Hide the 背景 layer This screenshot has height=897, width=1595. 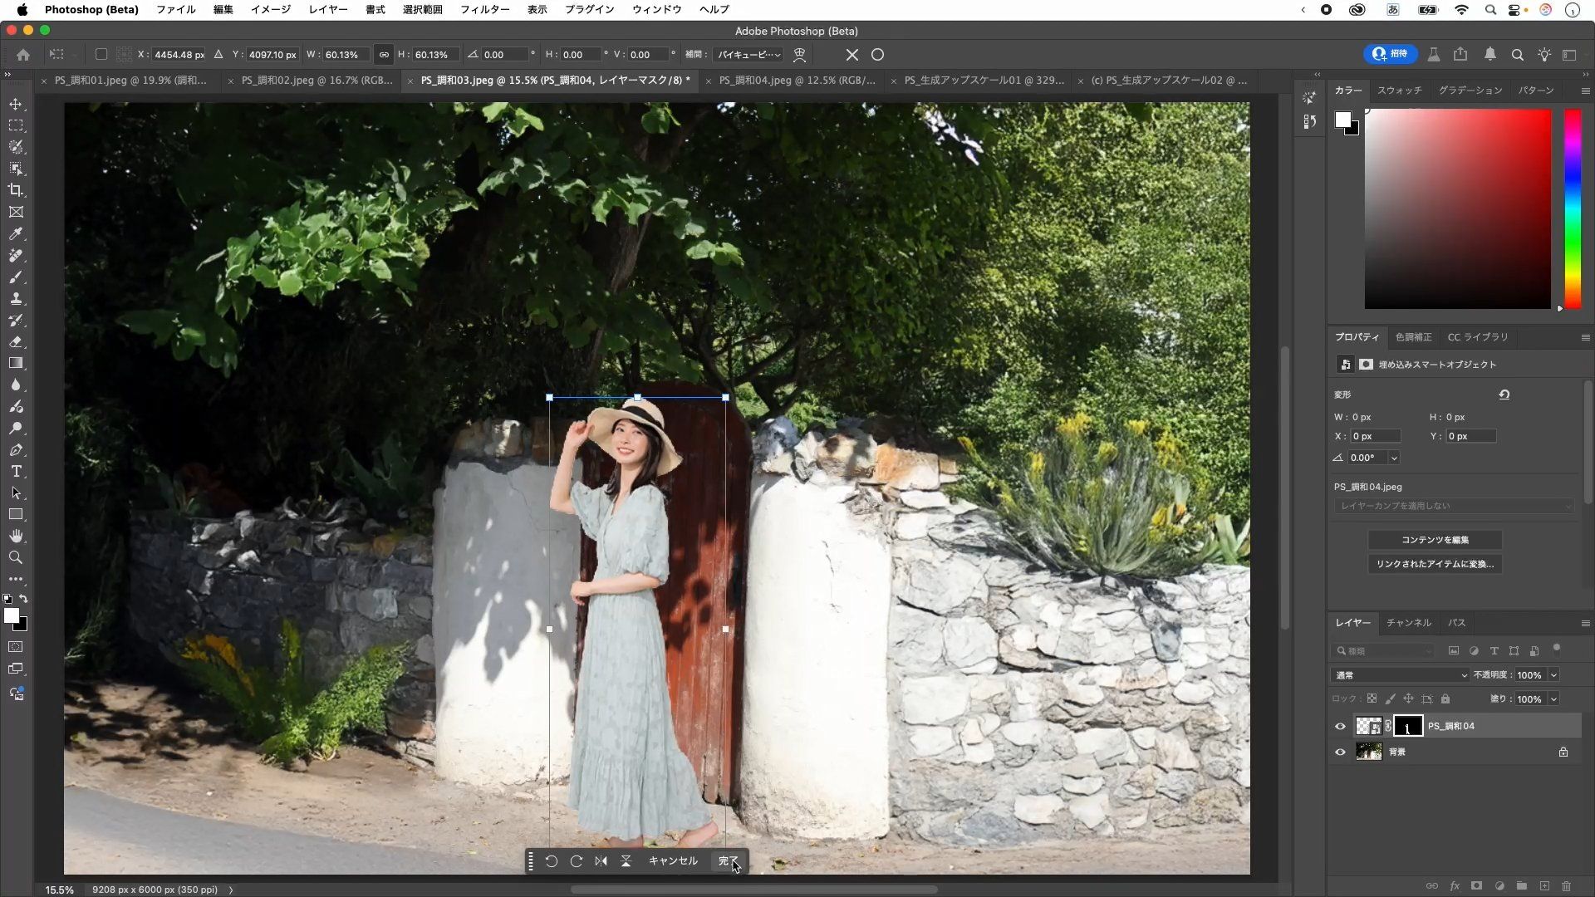pyautogui.click(x=1340, y=752)
